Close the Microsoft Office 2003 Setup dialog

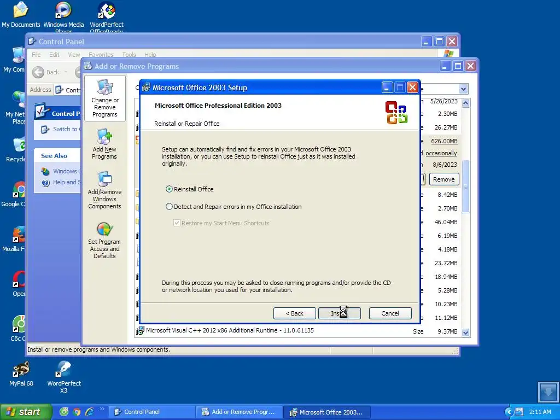(412, 87)
